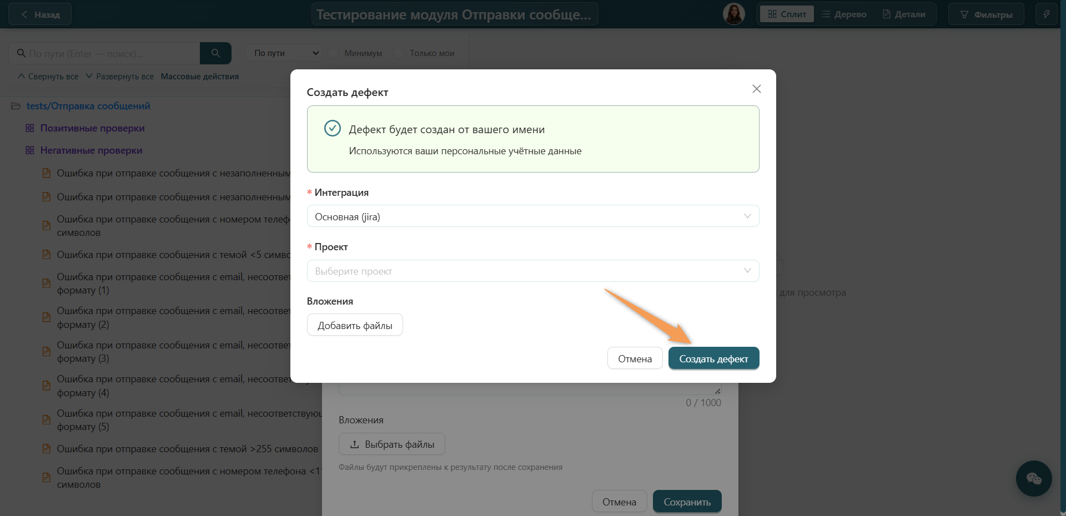Click the Позитивные проверки grid icon
This screenshot has width=1066, height=516.
(30, 128)
